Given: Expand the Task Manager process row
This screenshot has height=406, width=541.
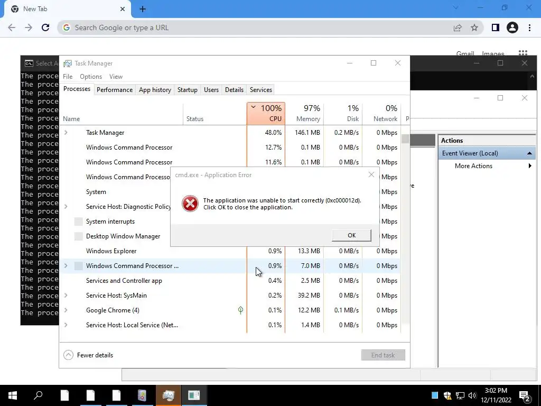Looking at the screenshot, I should (x=66, y=133).
